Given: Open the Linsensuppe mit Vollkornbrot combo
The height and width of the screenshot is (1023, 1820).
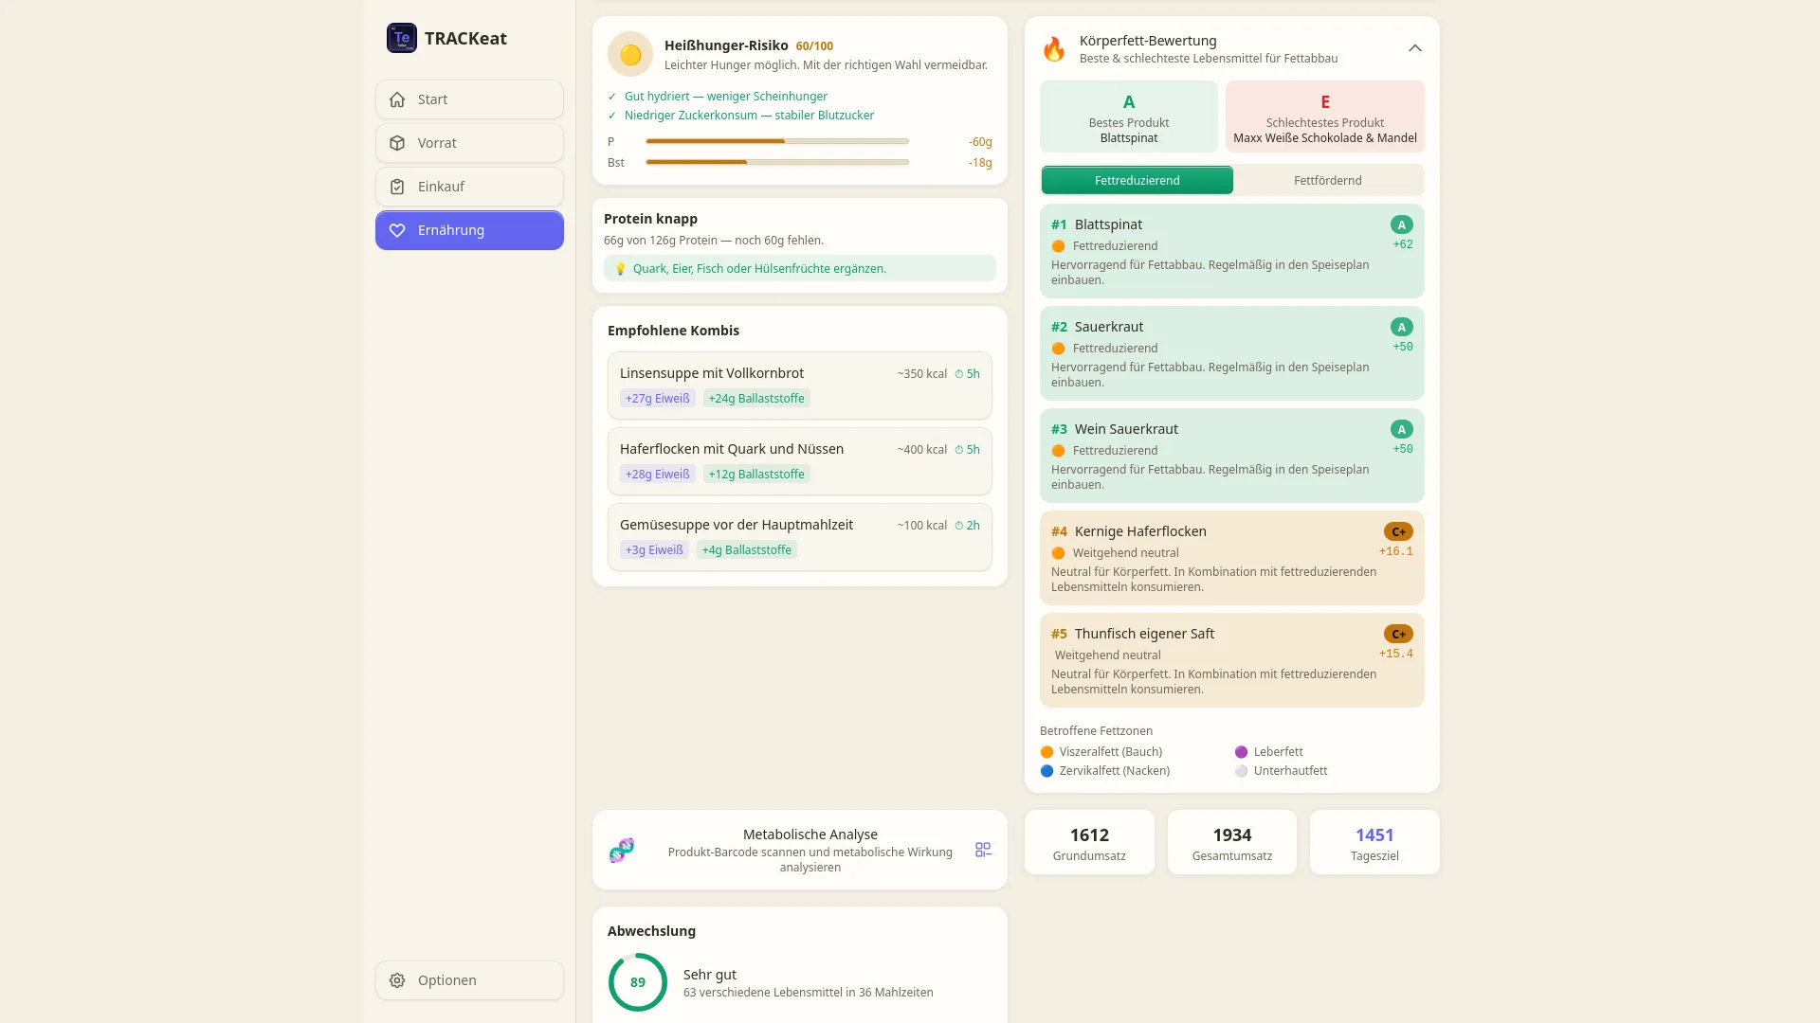Looking at the screenshot, I should 800,386.
